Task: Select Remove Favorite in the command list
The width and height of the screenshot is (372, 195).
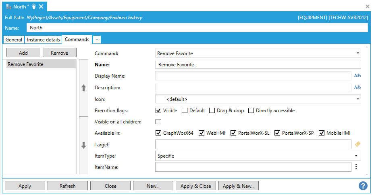Action: (41, 64)
